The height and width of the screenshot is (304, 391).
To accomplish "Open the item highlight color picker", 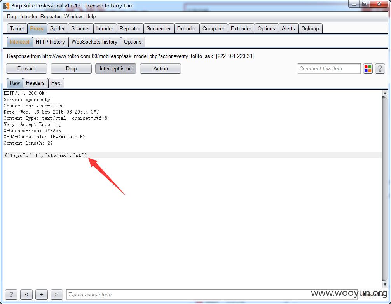I will pyautogui.click(x=368, y=68).
